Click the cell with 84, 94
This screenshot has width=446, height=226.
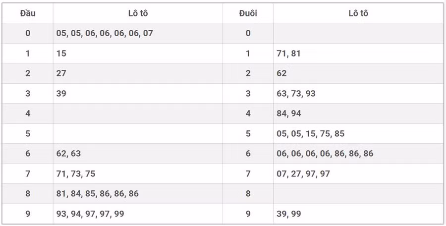pos(288,113)
